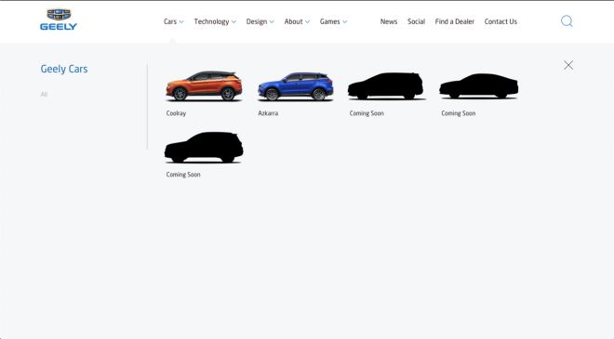The image size is (614, 339).
Task: Click the Geely Cars heading
Action: (64, 69)
